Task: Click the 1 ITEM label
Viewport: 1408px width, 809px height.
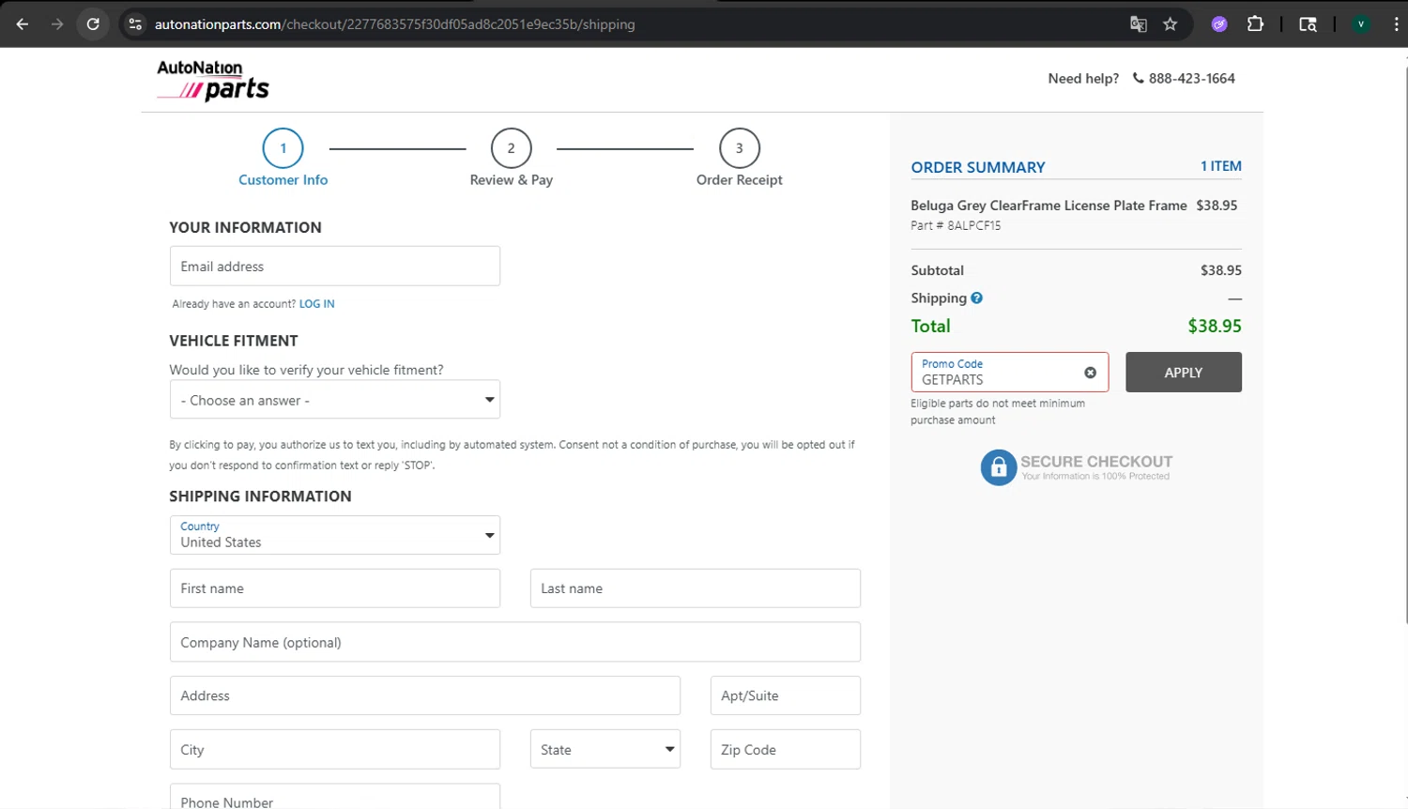Action: [x=1221, y=166]
